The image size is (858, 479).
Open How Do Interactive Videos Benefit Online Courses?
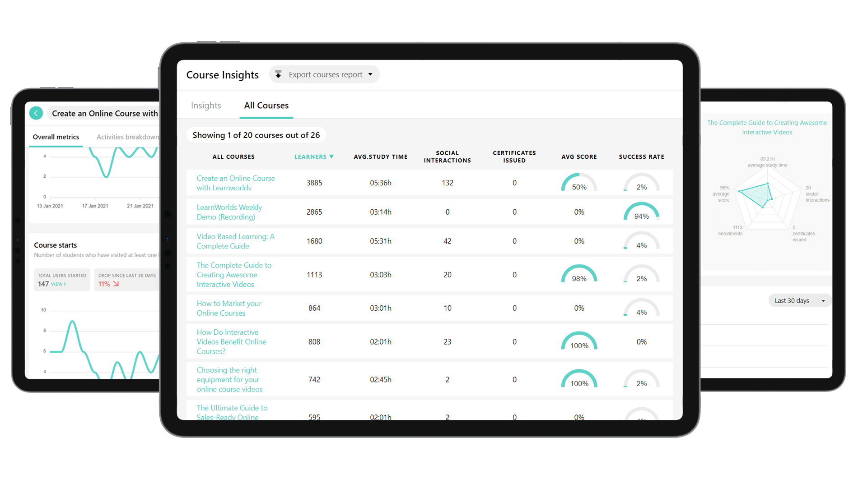pos(231,341)
